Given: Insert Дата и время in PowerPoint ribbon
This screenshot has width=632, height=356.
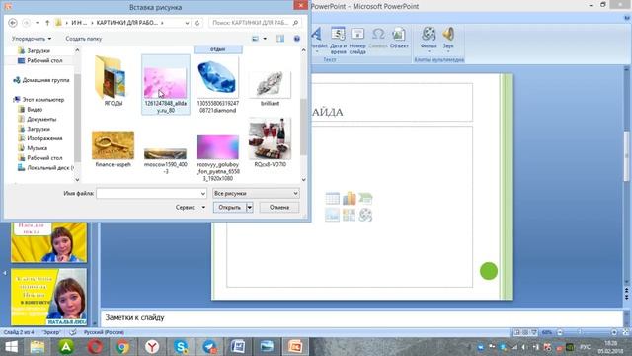Looking at the screenshot, I should tap(338, 41).
